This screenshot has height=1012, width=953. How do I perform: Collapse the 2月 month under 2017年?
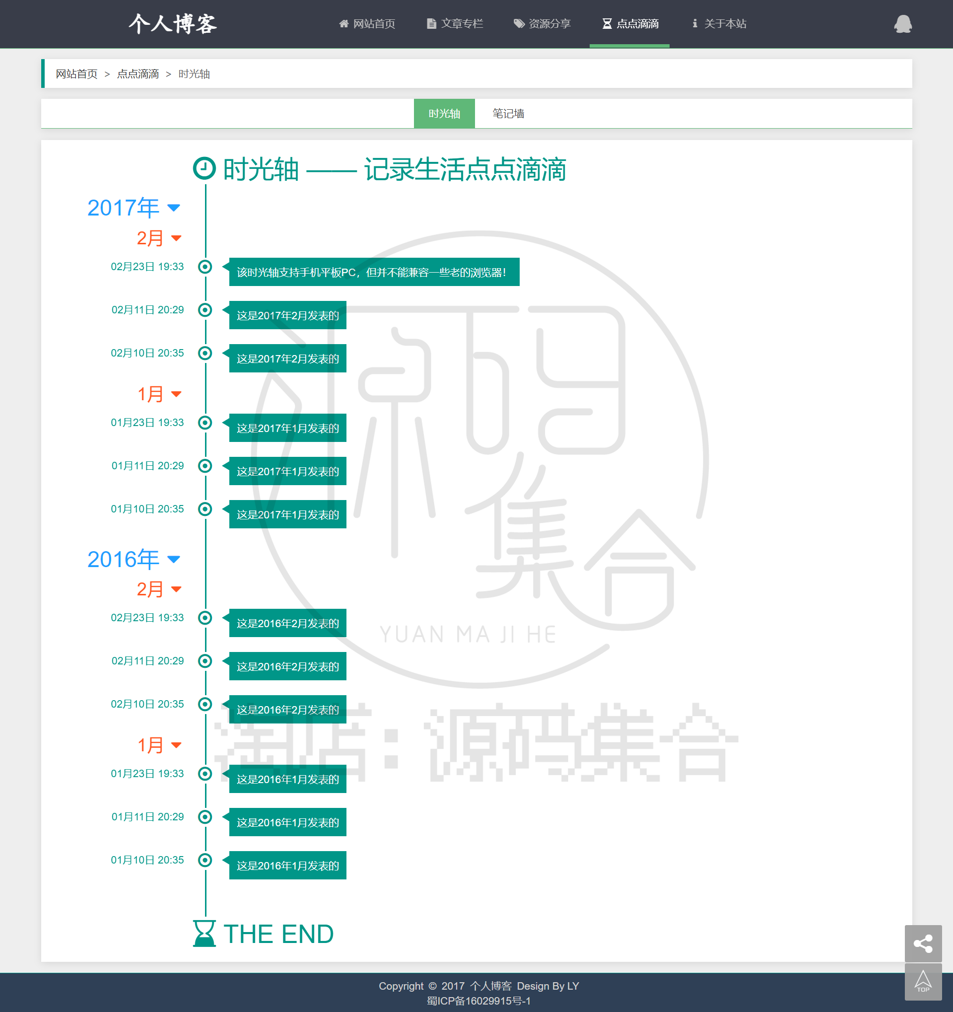[x=159, y=238]
